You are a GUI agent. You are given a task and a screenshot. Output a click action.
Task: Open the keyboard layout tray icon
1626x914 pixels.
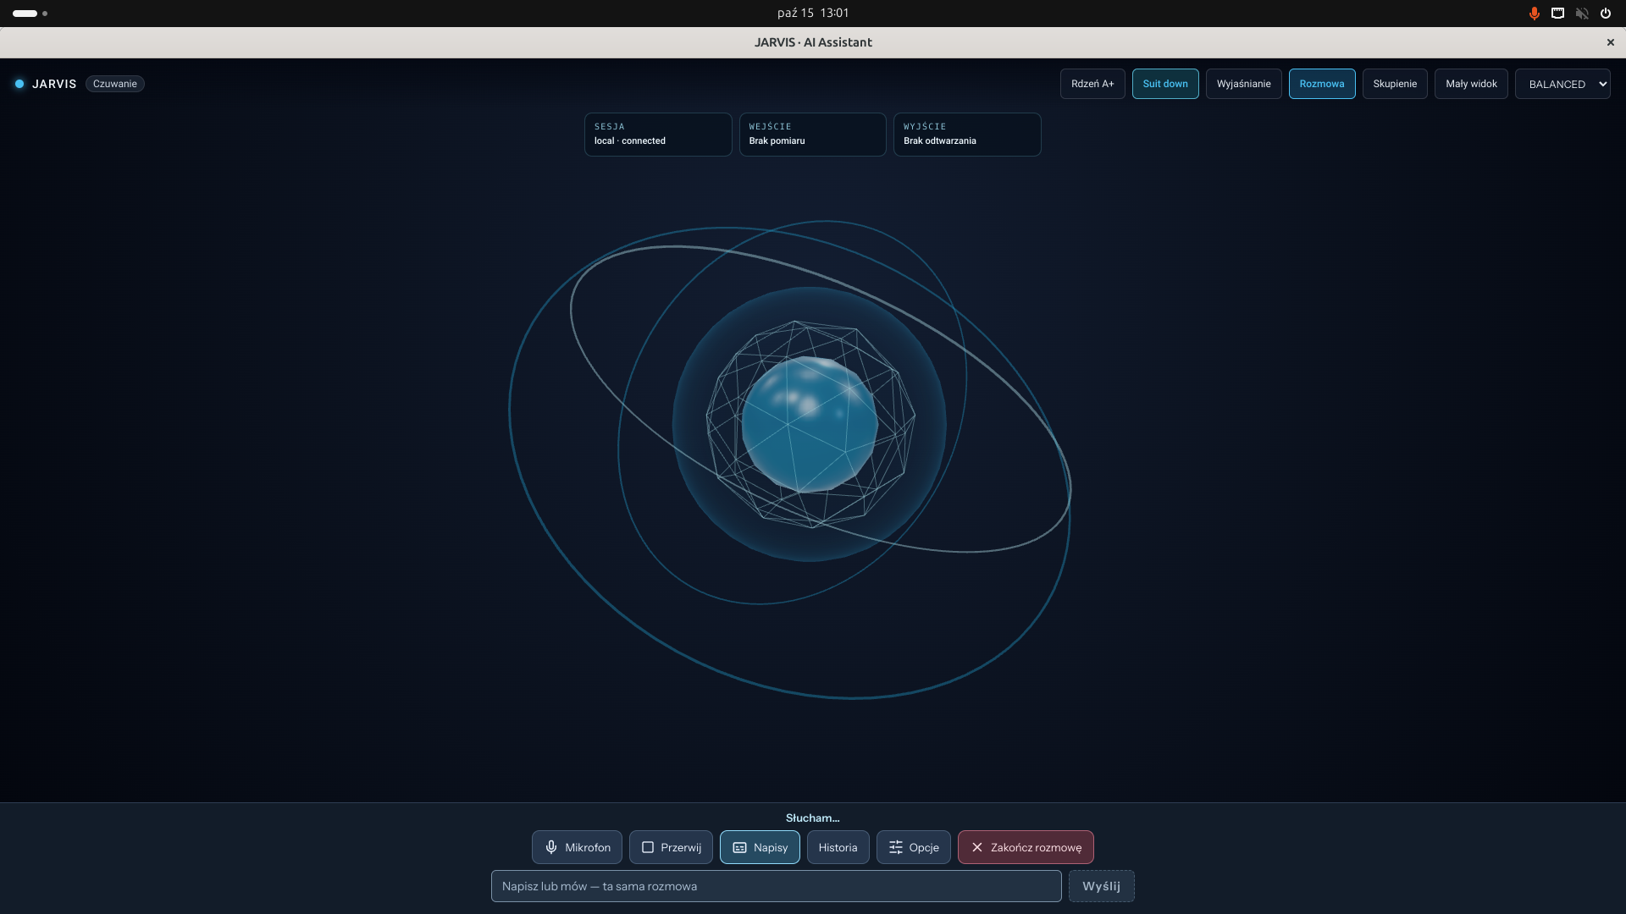coord(1557,14)
